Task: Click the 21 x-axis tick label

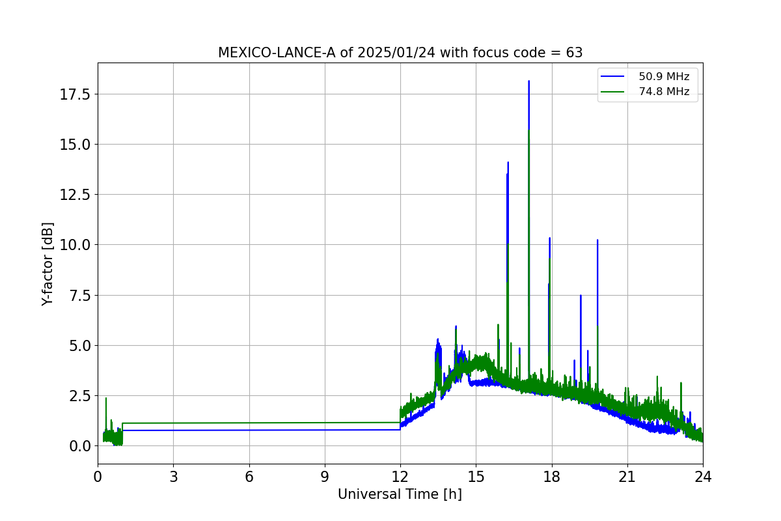Action: 627,476
